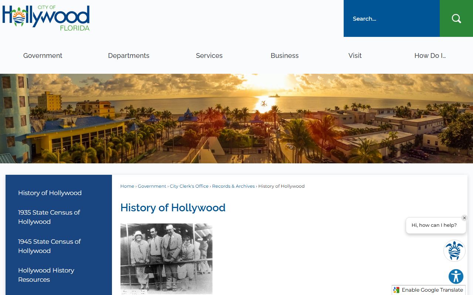Open the Services menu

tap(209, 56)
